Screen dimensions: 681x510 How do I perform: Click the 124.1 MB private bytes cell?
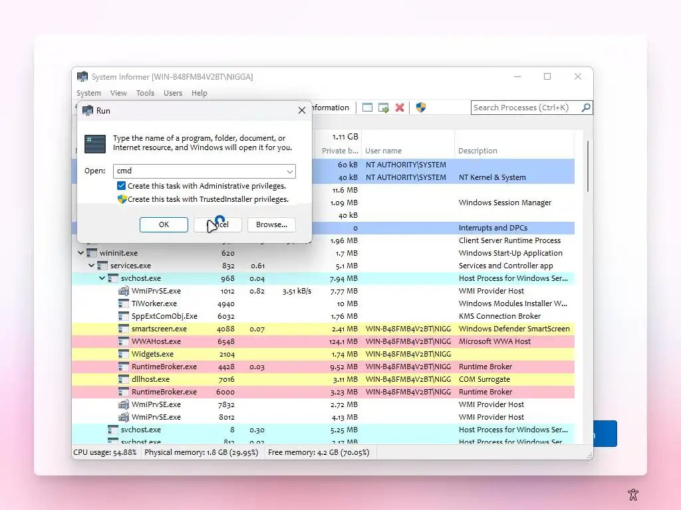click(x=343, y=342)
